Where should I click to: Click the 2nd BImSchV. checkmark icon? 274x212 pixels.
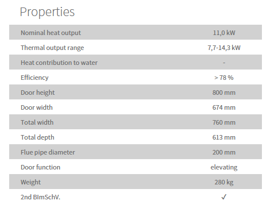(224, 197)
